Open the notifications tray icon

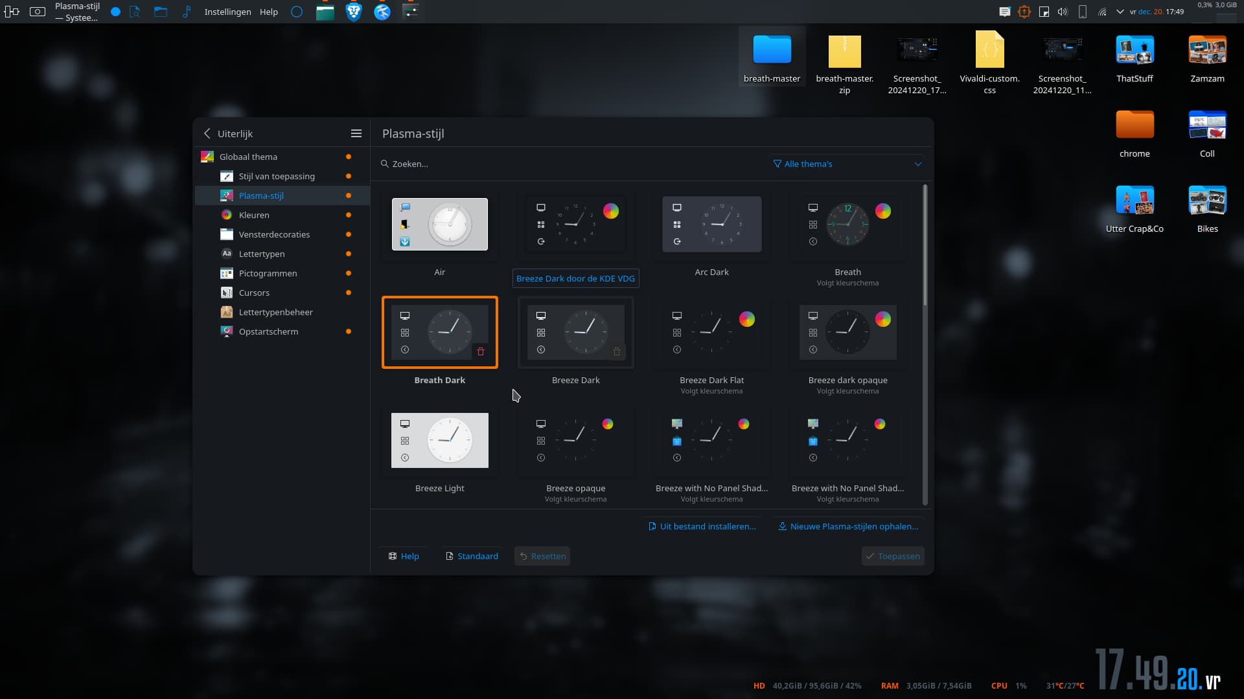(x=1005, y=12)
